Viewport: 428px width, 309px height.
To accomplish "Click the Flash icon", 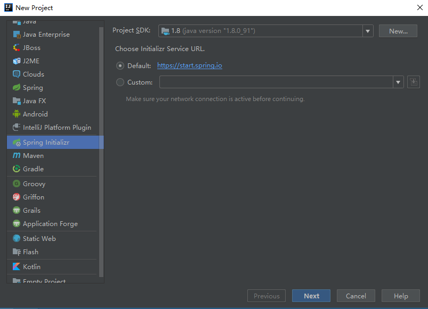I will pyautogui.click(x=17, y=252).
